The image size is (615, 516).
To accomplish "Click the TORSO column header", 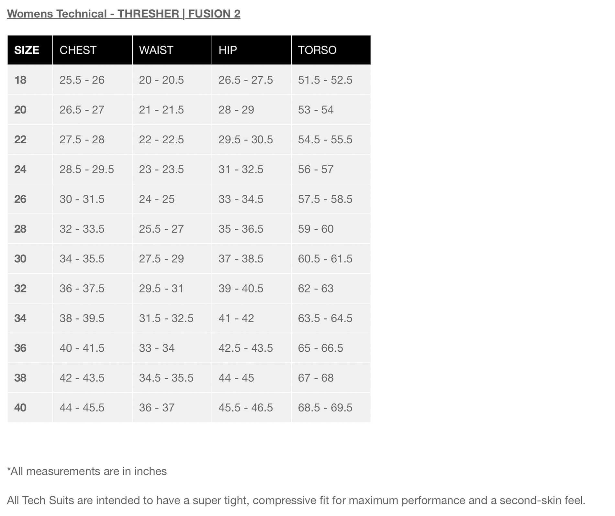I will 317,50.
